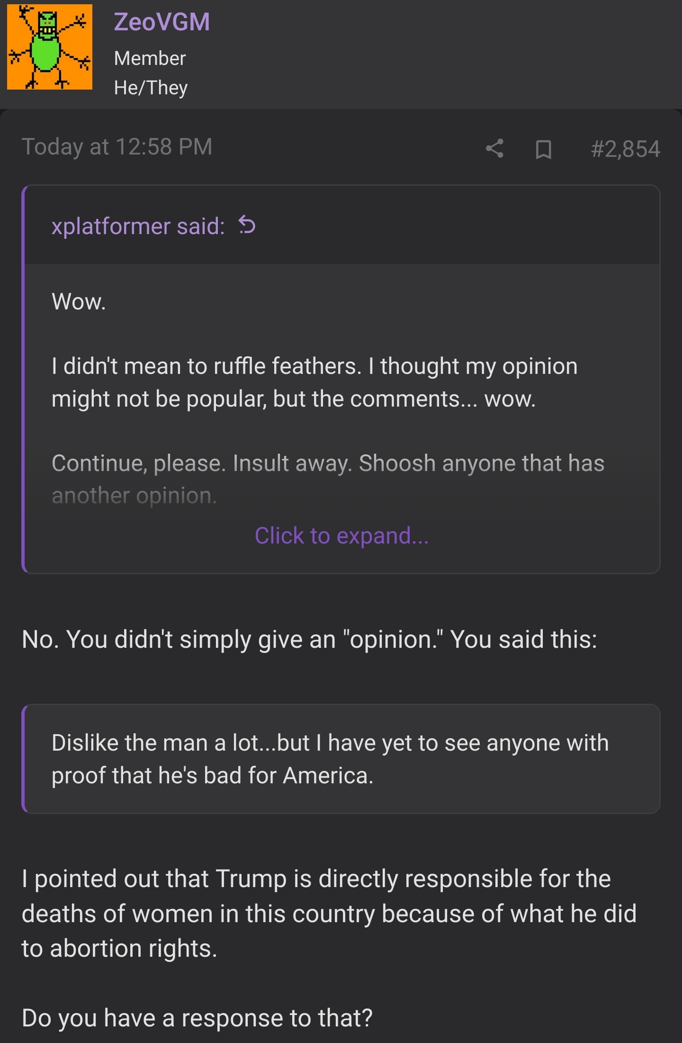Click the "xplatformer said:" quote attribution
682x1043 pixels.
(138, 226)
